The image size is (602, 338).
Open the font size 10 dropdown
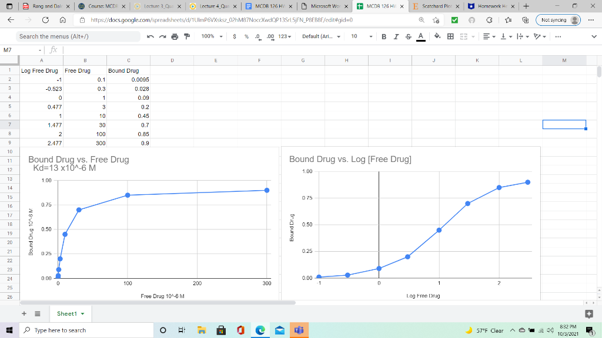click(x=362, y=36)
